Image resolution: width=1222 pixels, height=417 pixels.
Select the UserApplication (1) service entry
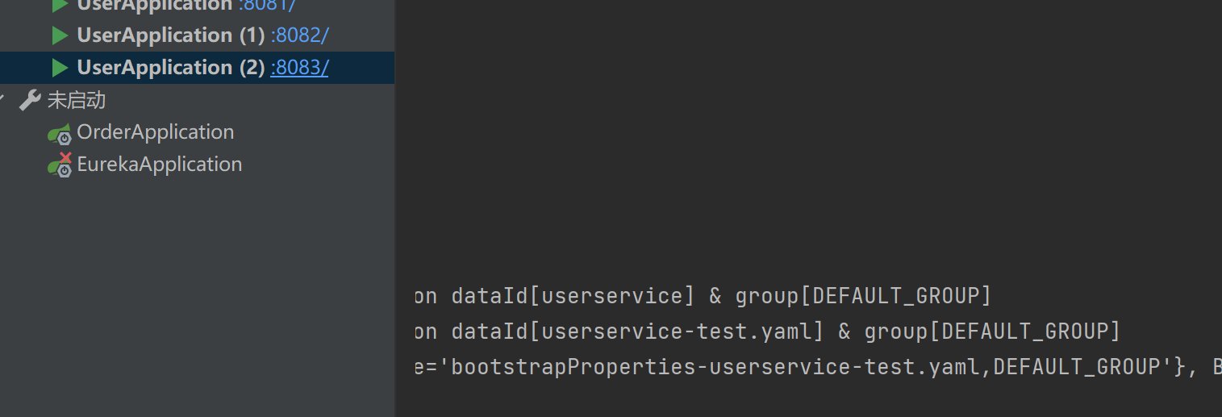(170, 35)
